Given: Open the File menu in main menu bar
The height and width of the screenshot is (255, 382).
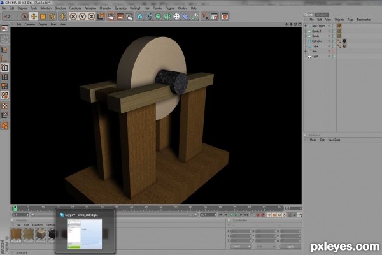Looking at the screenshot, I should point(4,8).
